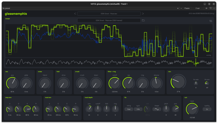Toggle the out quality 2x button
This screenshot has width=218, height=124.
tap(207, 109)
